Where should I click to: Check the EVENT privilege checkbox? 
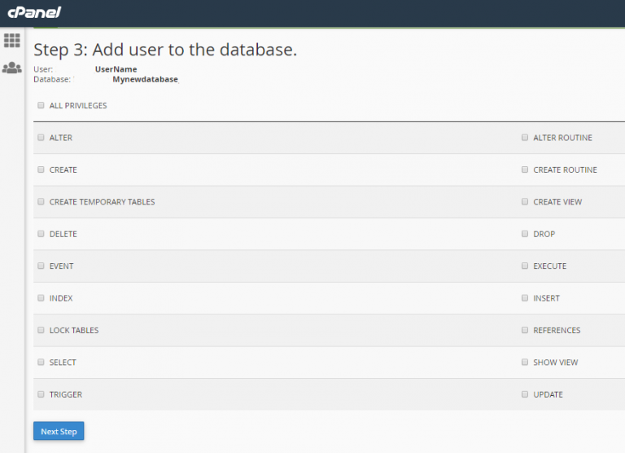point(41,266)
